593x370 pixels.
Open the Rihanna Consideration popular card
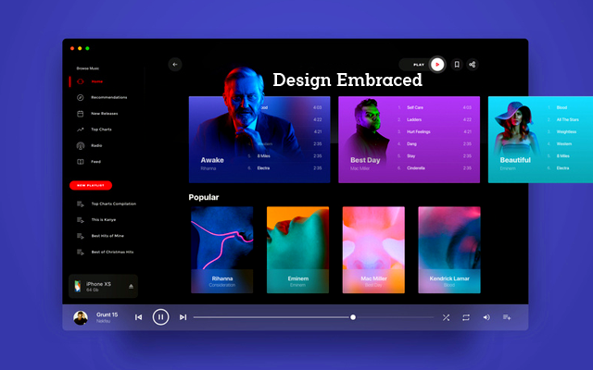click(x=222, y=250)
